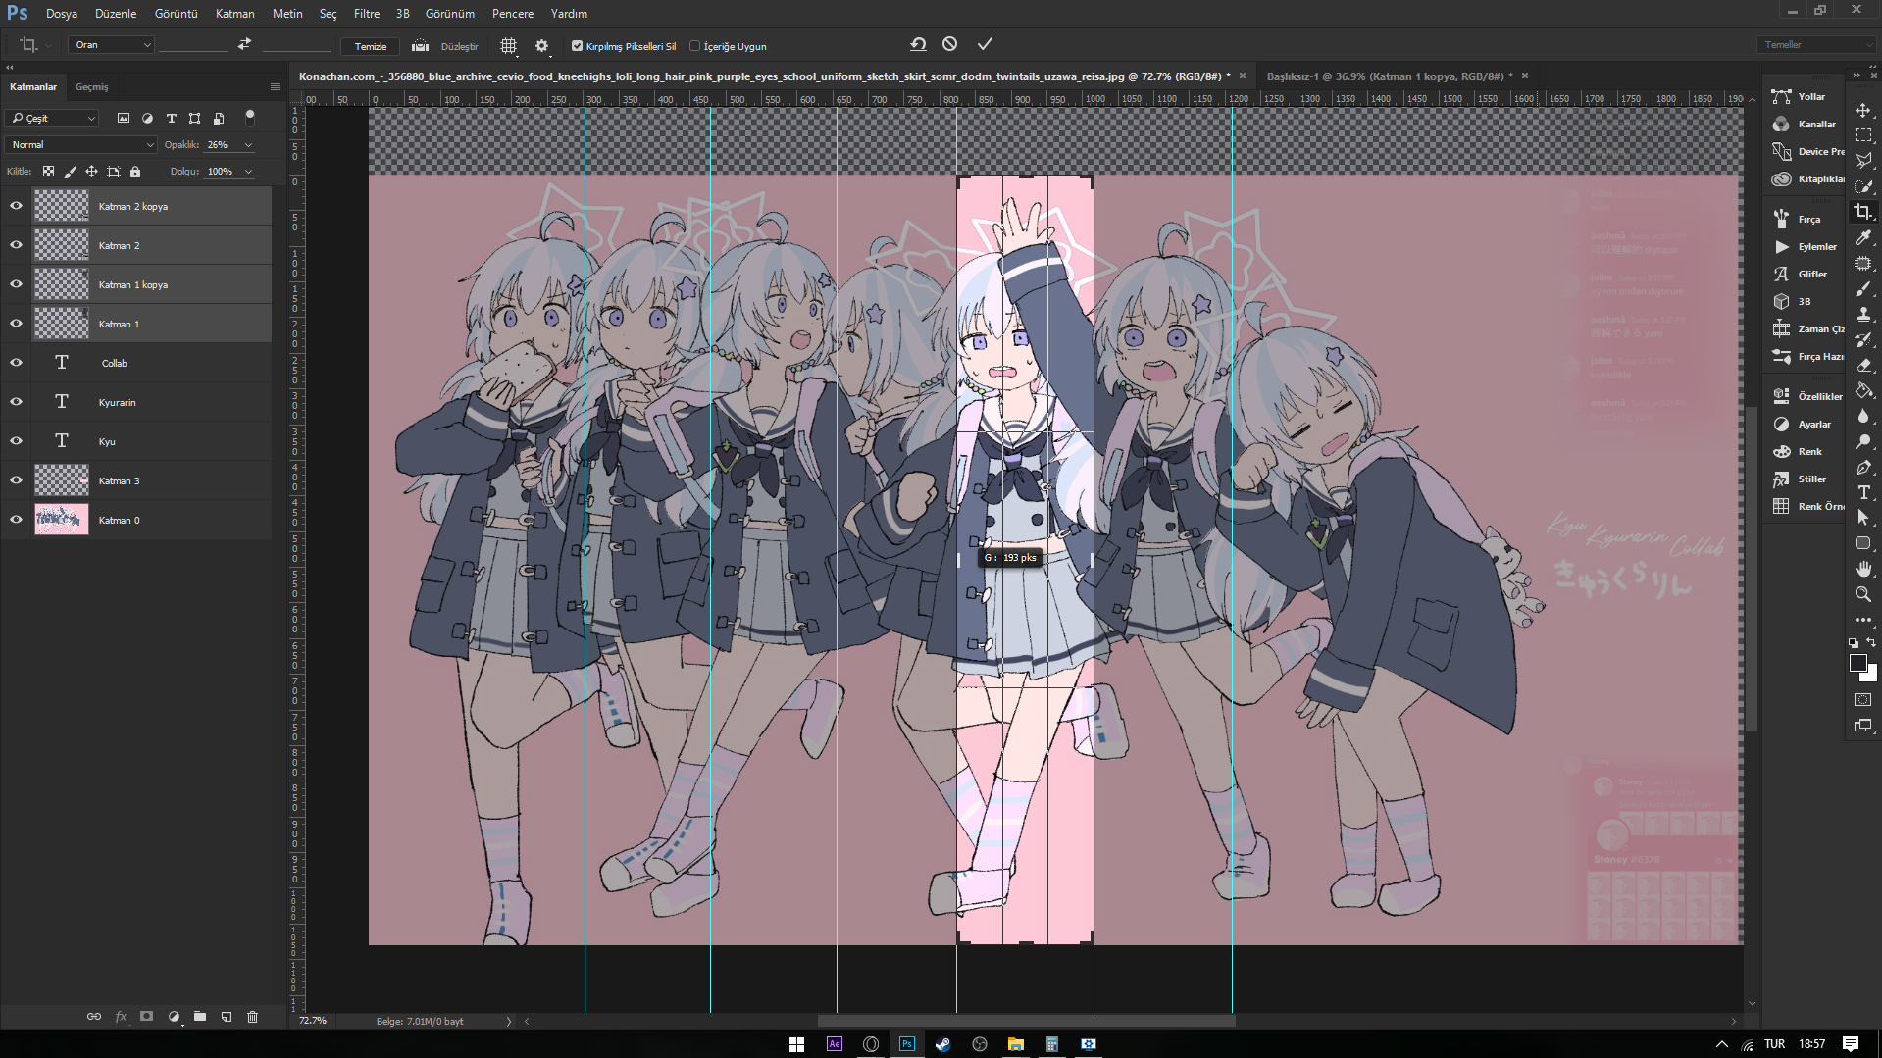Open the Pencere menu
The image size is (1882, 1058).
[x=513, y=14]
